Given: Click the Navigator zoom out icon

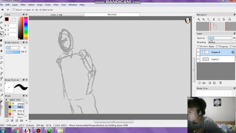Looking at the screenshot, I should [x=204, y=19].
